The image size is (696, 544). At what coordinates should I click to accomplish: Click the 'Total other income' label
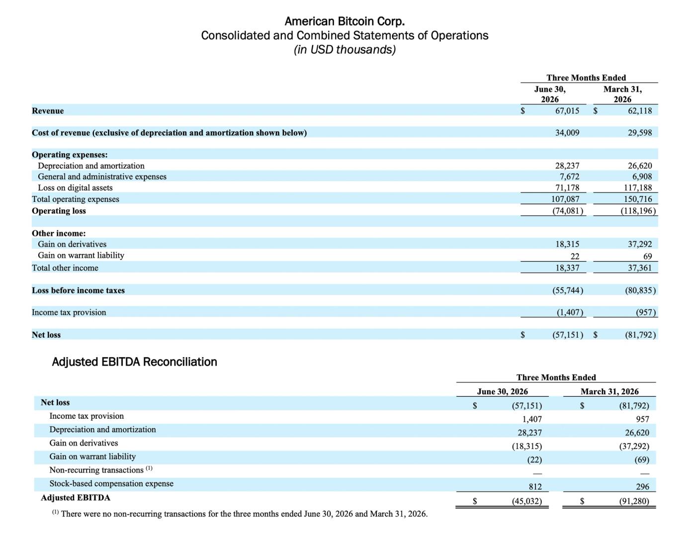65,268
